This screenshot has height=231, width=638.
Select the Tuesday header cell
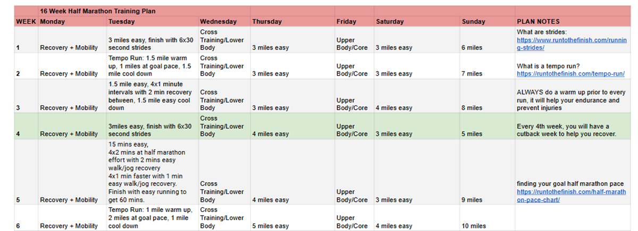coord(122,22)
